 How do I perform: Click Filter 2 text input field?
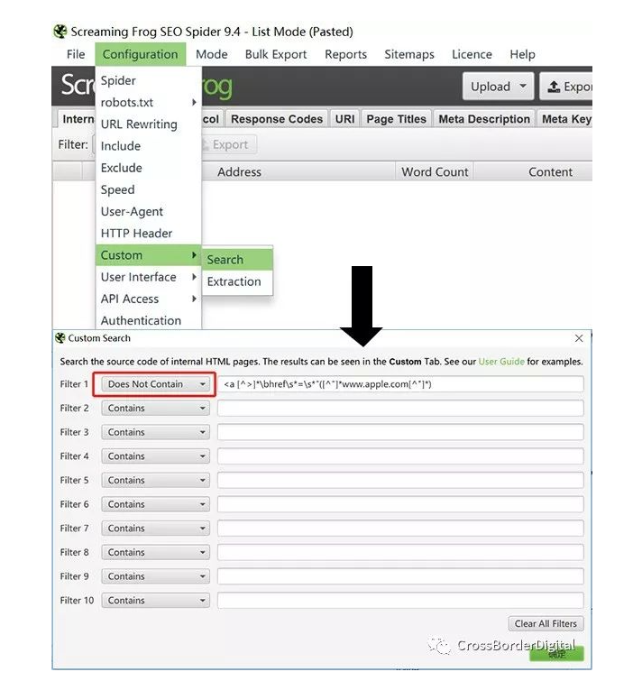(400, 409)
